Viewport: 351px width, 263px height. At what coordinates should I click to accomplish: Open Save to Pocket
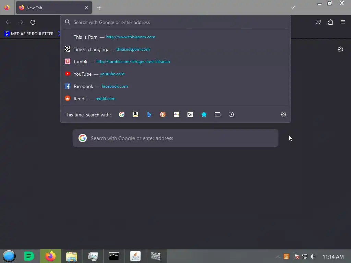318,22
